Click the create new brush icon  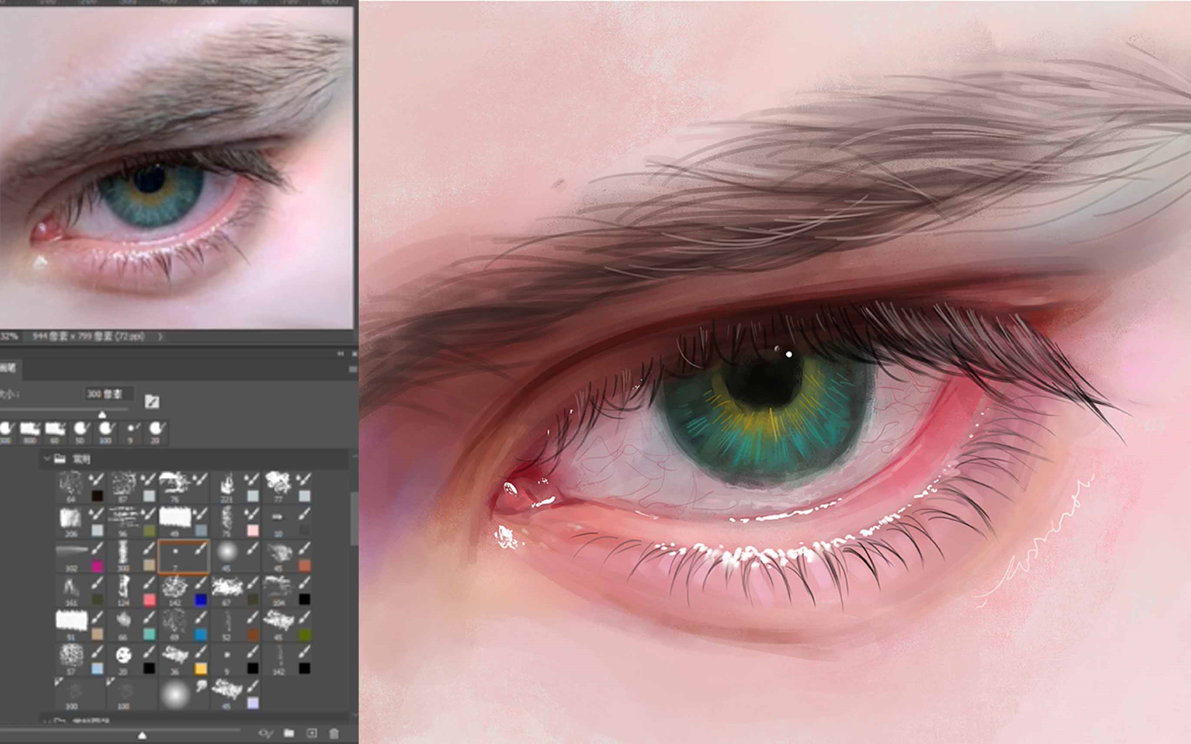312,734
